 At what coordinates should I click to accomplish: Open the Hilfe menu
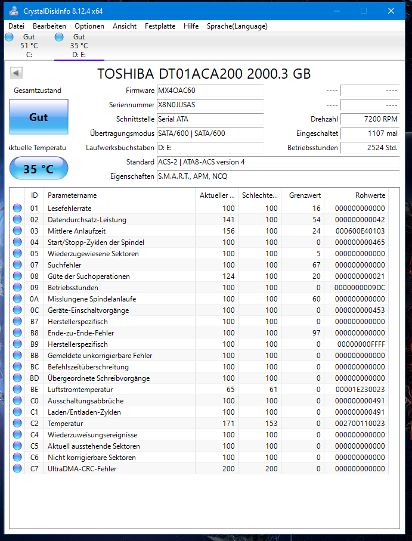tap(191, 26)
